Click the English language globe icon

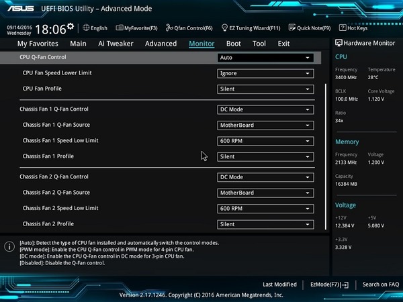[x=86, y=28]
